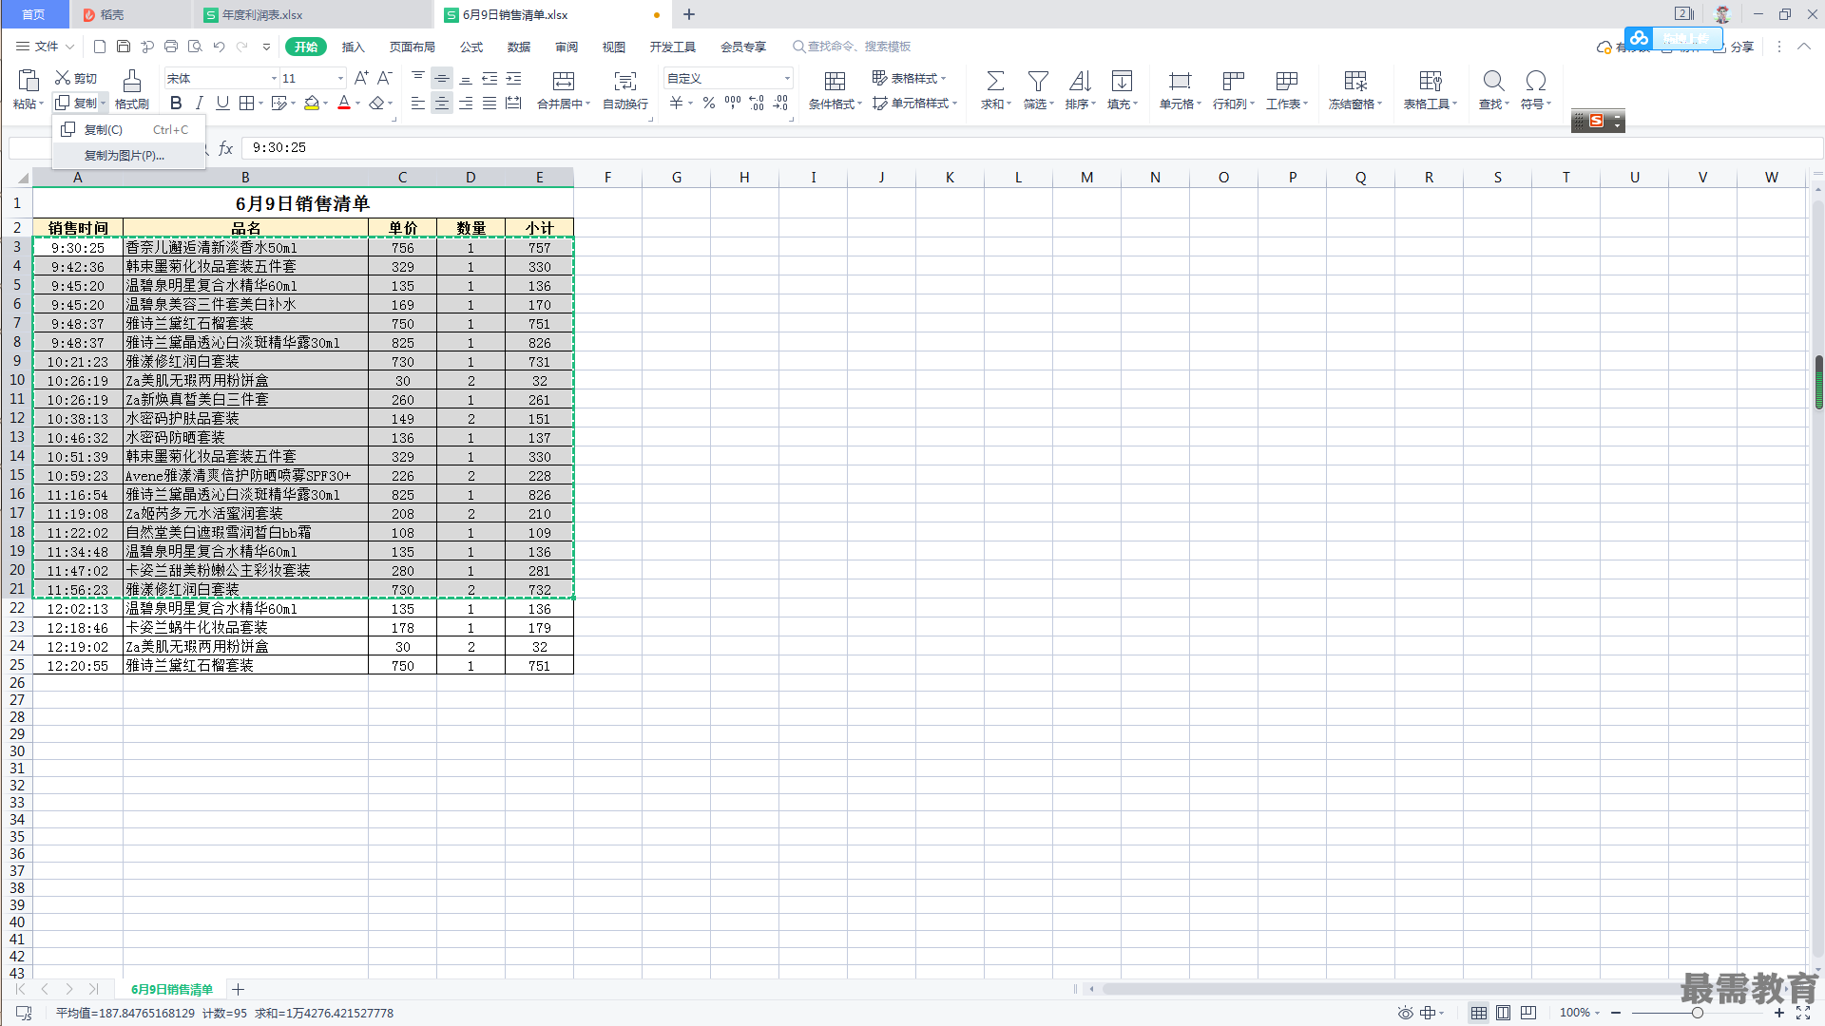Open the cell borders dropdown arrow
This screenshot has height=1026, width=1825.
(x=260, y=104)
